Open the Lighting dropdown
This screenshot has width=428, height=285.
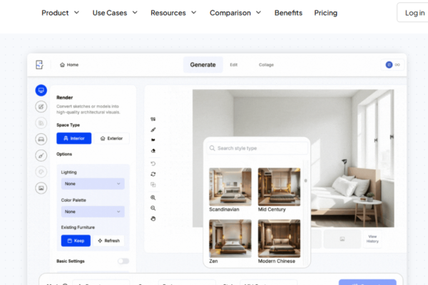(93, 184)
